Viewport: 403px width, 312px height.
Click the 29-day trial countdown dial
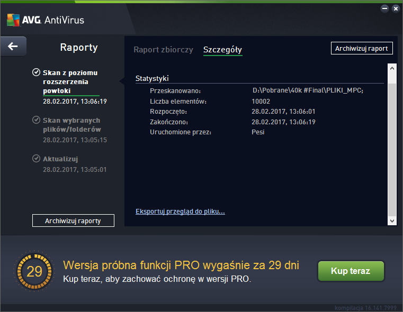coord(34,271)
